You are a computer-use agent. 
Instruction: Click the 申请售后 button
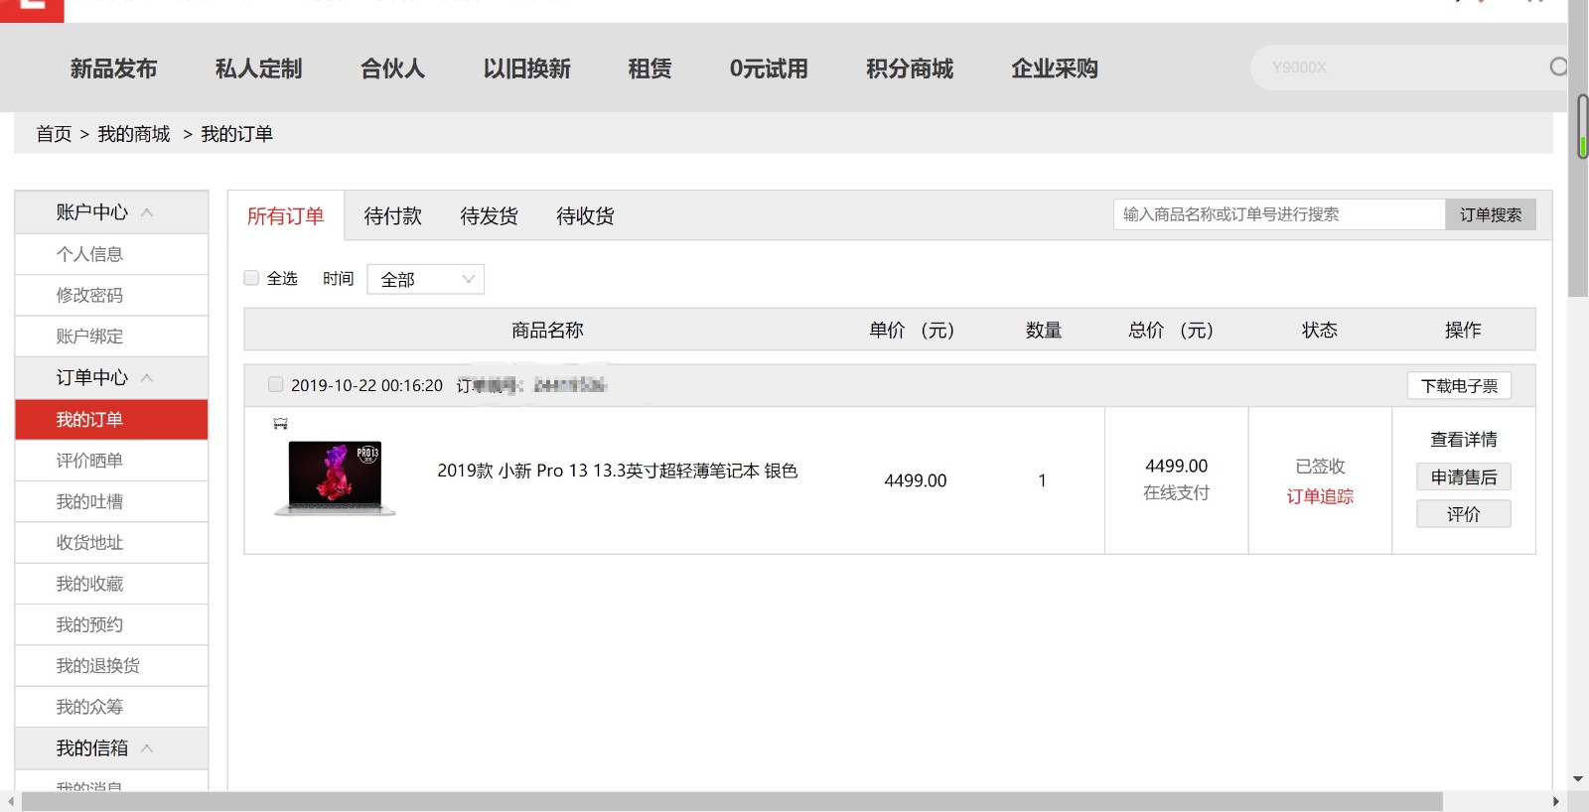pyautogui.click(x=1464, y=476)
